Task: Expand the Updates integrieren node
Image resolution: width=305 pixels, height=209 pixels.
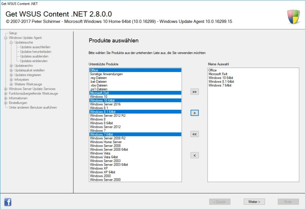Action: 11,75
